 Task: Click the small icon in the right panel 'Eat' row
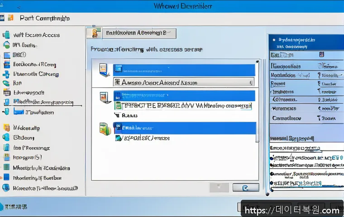coord(321,54)
